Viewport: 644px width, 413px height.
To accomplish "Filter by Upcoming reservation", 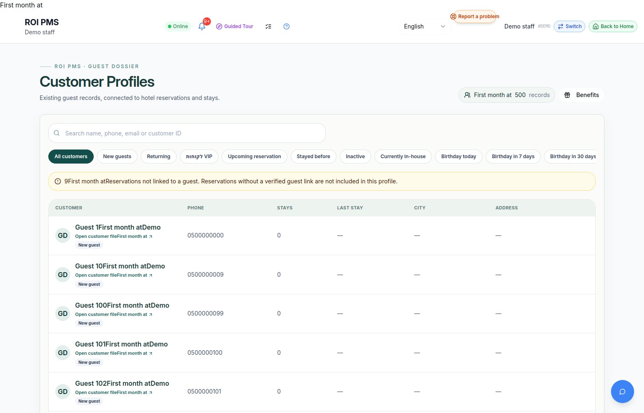I will (x=254, y=157).
